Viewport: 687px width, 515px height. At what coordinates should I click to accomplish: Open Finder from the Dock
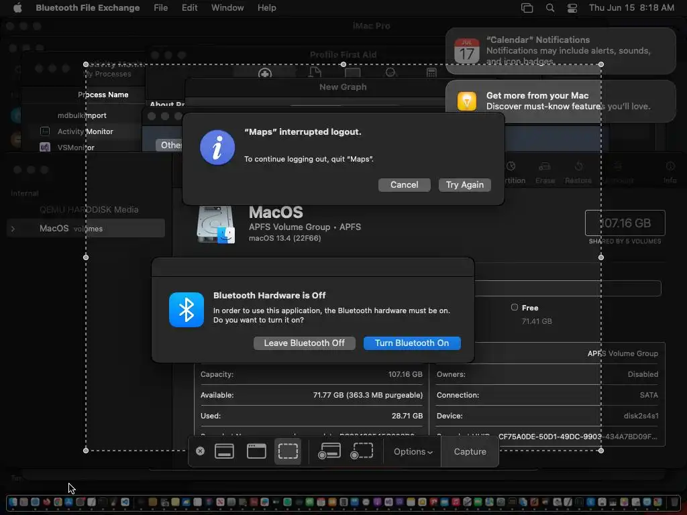pos(13,502)
